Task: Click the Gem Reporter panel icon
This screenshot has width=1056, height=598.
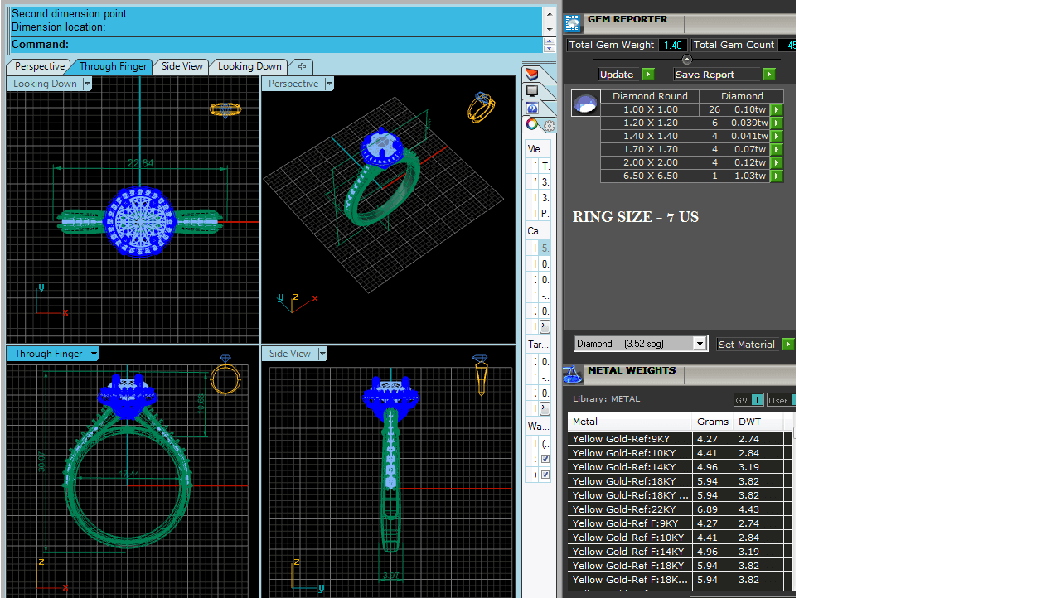Action: coord(572,23)
